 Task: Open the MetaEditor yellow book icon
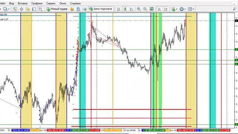pyautogui.click(x=72, y=9)
